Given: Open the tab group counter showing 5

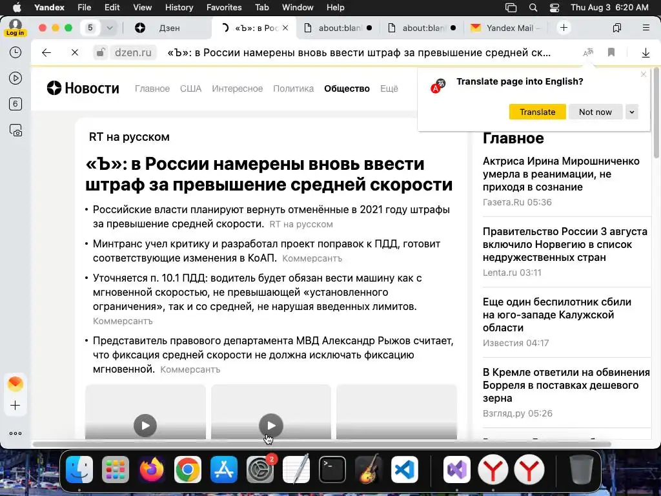Looking at the screenshot, I should click(x=90, y=28).
